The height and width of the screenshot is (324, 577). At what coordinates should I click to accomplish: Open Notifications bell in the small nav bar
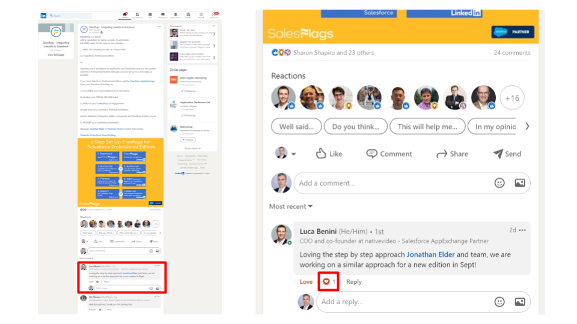coord(176,16)
